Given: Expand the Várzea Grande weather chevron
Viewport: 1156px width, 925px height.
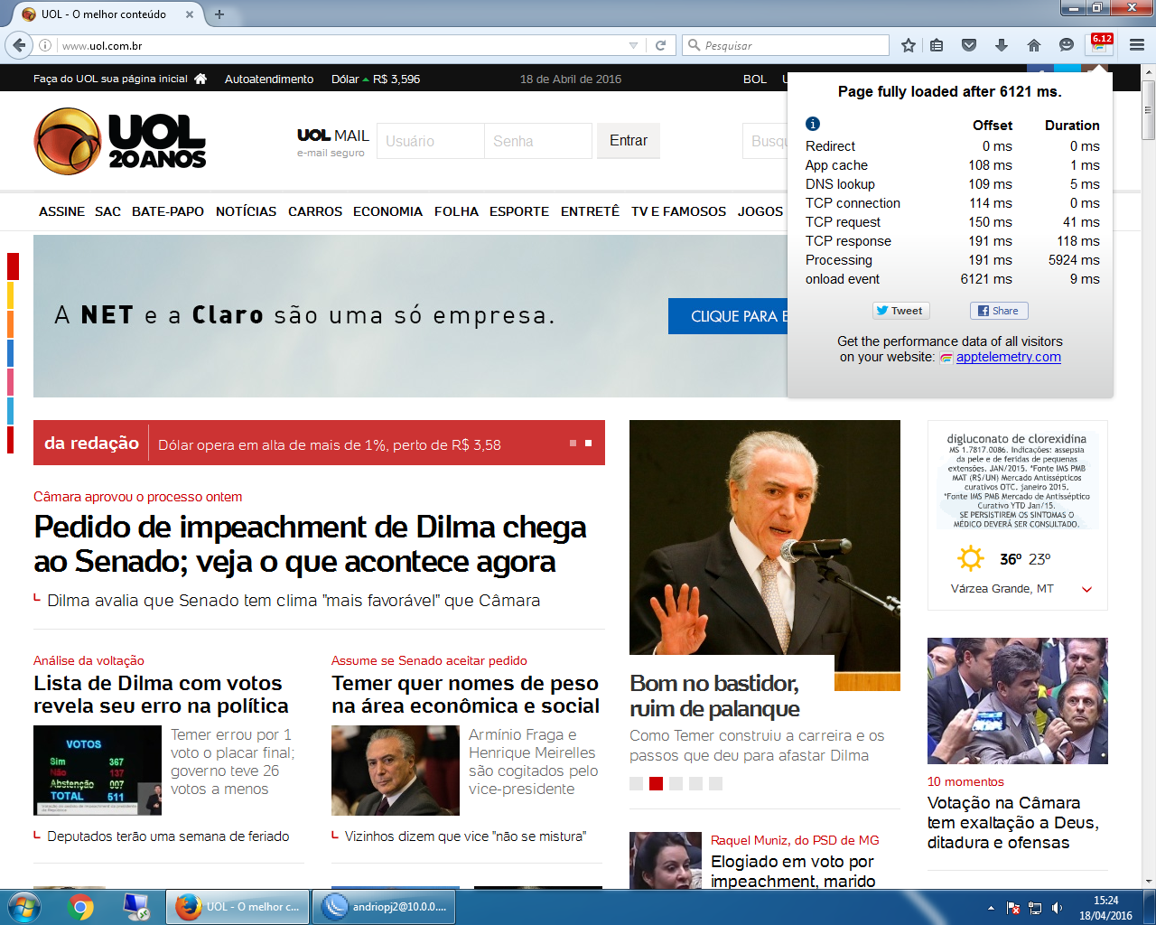Looking at the screenshot, I should click(x=1087, y=589).
